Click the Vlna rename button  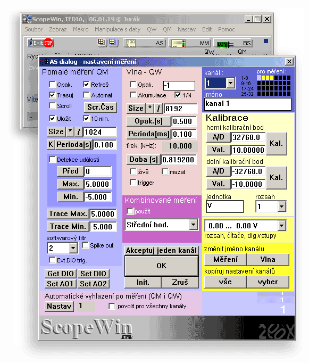(x=268, y=259)
